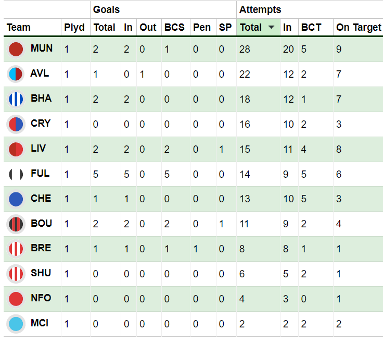Click the SHU team name
The image size is (383, 342).
(41, 273)
